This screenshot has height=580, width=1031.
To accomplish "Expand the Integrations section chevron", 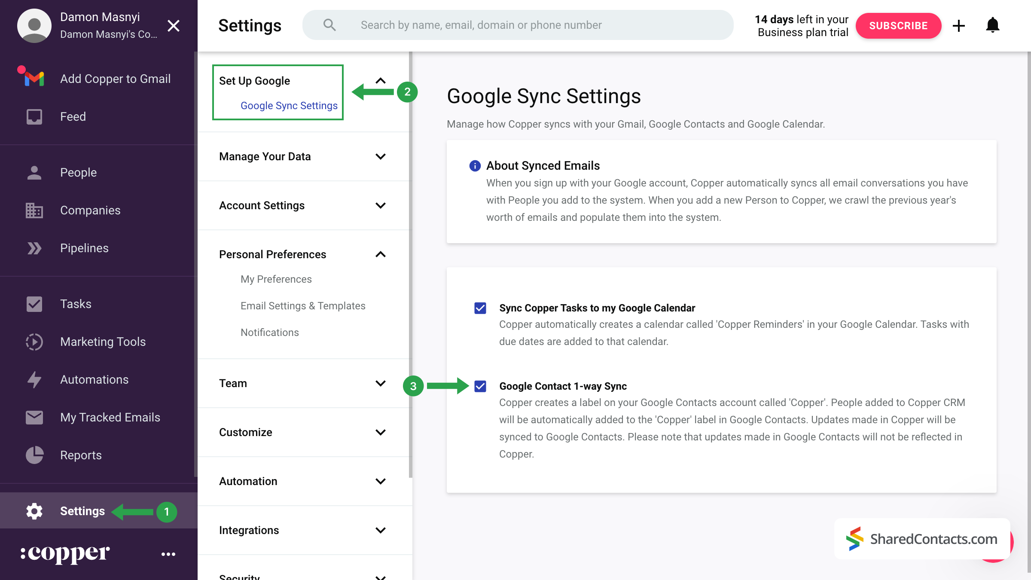I will coord(381,530).
